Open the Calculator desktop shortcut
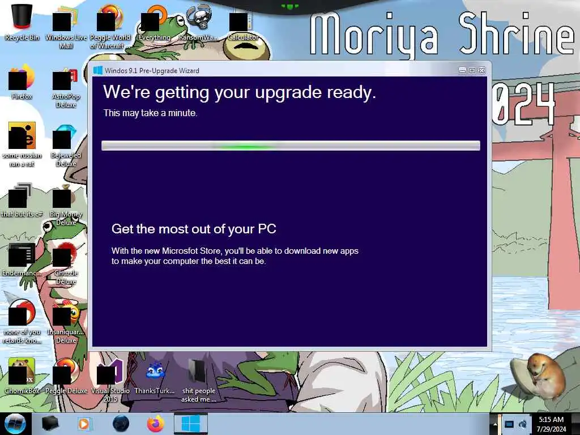The image size is (580, 435). coord(242,23)
